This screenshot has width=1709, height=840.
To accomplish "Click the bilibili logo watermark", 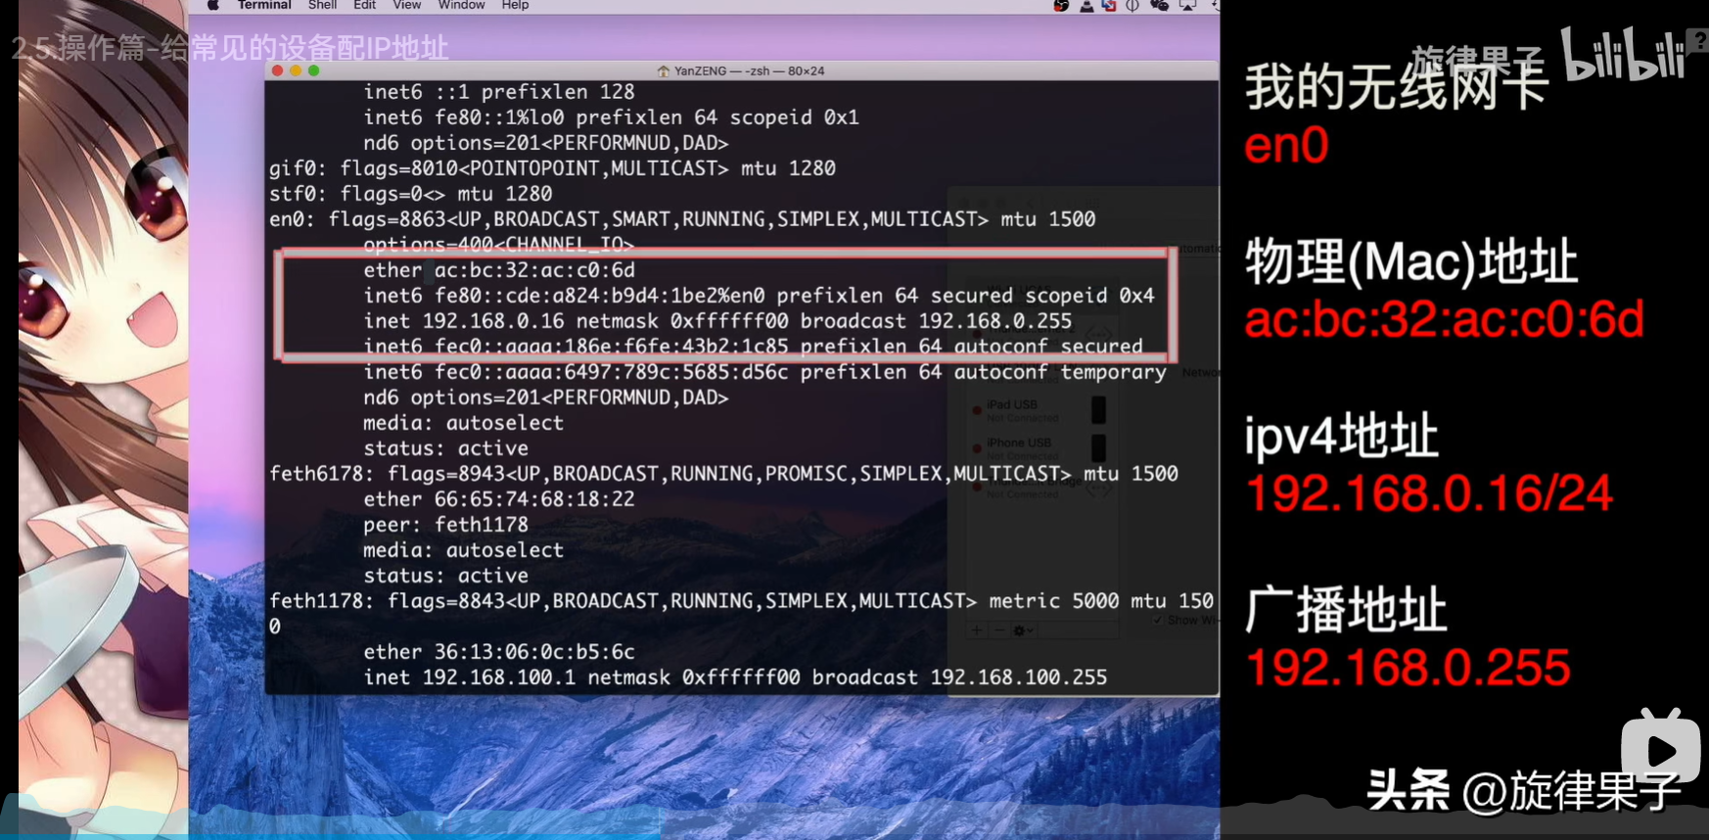I will tap(1621, 56).
